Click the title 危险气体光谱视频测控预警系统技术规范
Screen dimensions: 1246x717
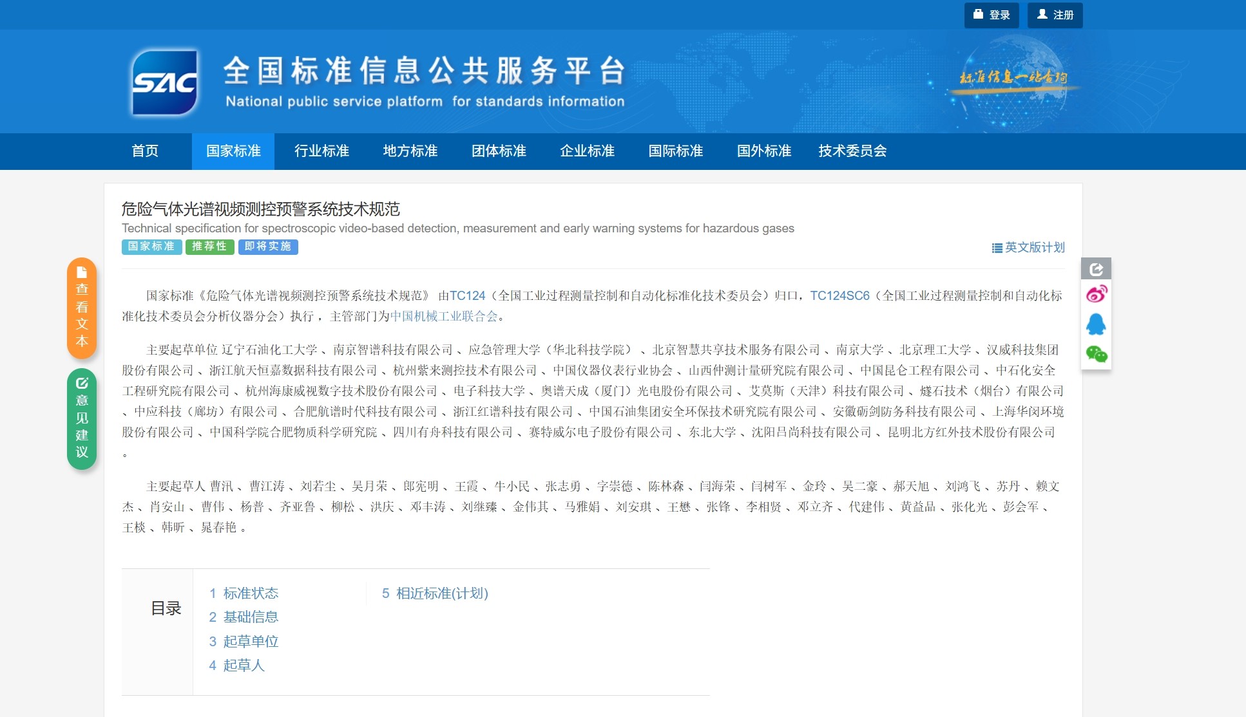point(261,209)
